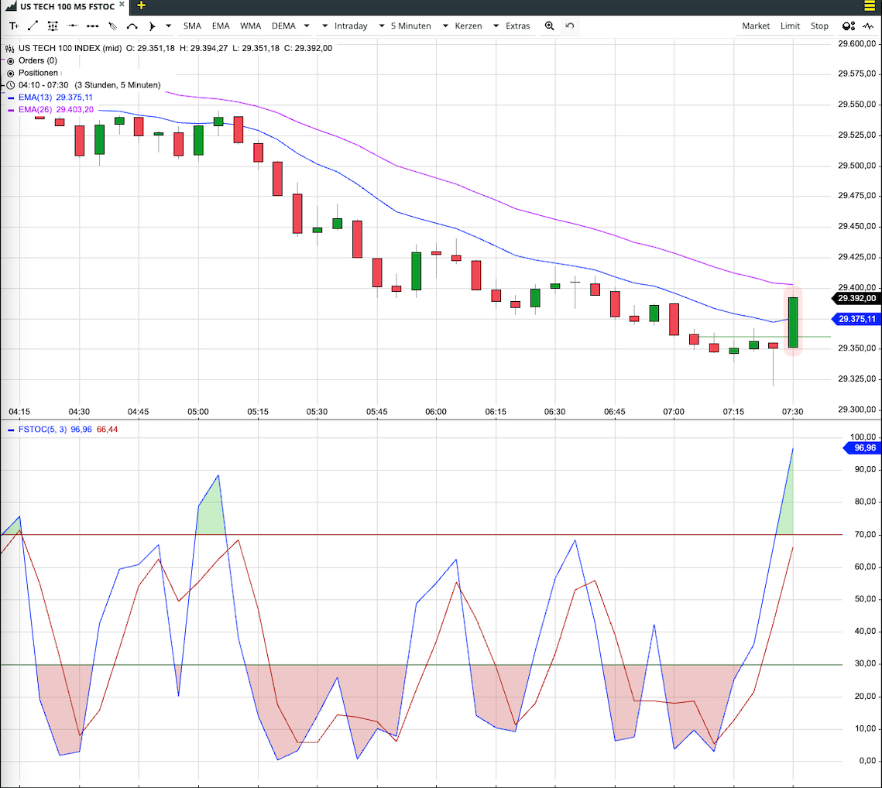
Task: Open the 5 Minuten interval dropdown
Action: click(x=406, y=26)
